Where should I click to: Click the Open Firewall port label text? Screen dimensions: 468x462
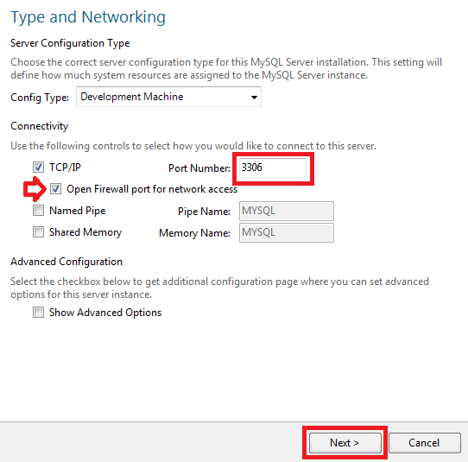click(x=152, y=189)
